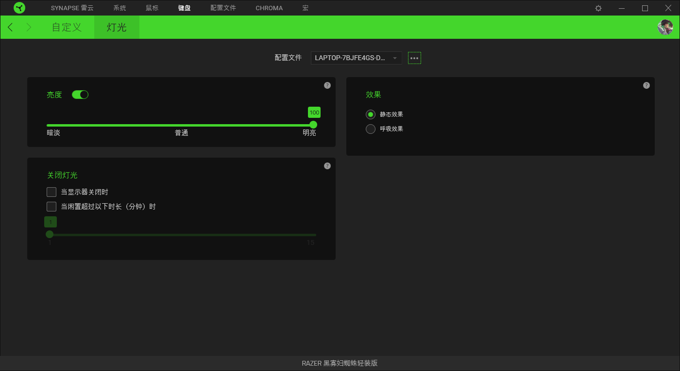Click the RAZER 黑寡妇蜘蛛轻装版 device label
The width and height of the screenshot is (680, 371).
(340, 363)
